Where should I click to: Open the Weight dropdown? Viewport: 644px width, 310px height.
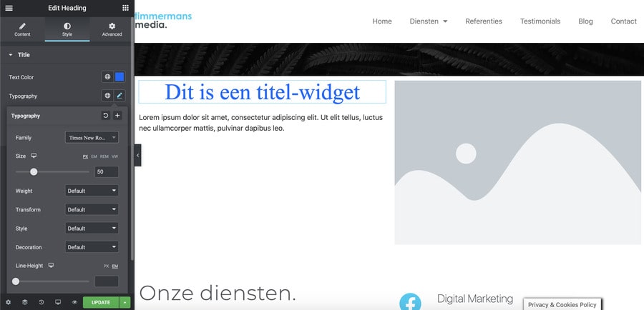[92, 191]
